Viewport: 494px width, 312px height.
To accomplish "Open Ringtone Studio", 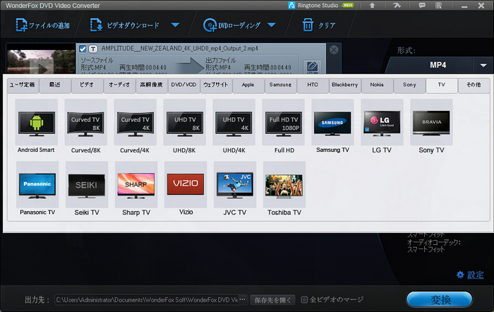I will (320, 6).
